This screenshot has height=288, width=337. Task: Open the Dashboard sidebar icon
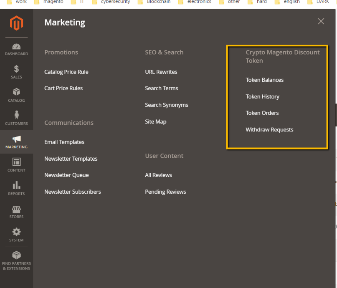[x=16, y=47]
